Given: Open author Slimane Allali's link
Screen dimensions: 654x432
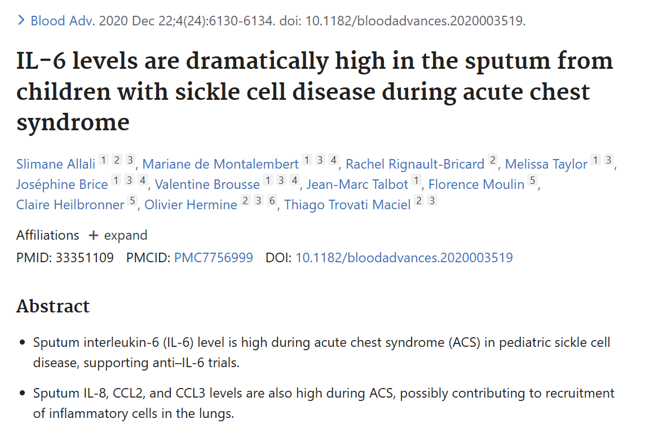Looking at the screenshot, I should click(x=56, y=164).
